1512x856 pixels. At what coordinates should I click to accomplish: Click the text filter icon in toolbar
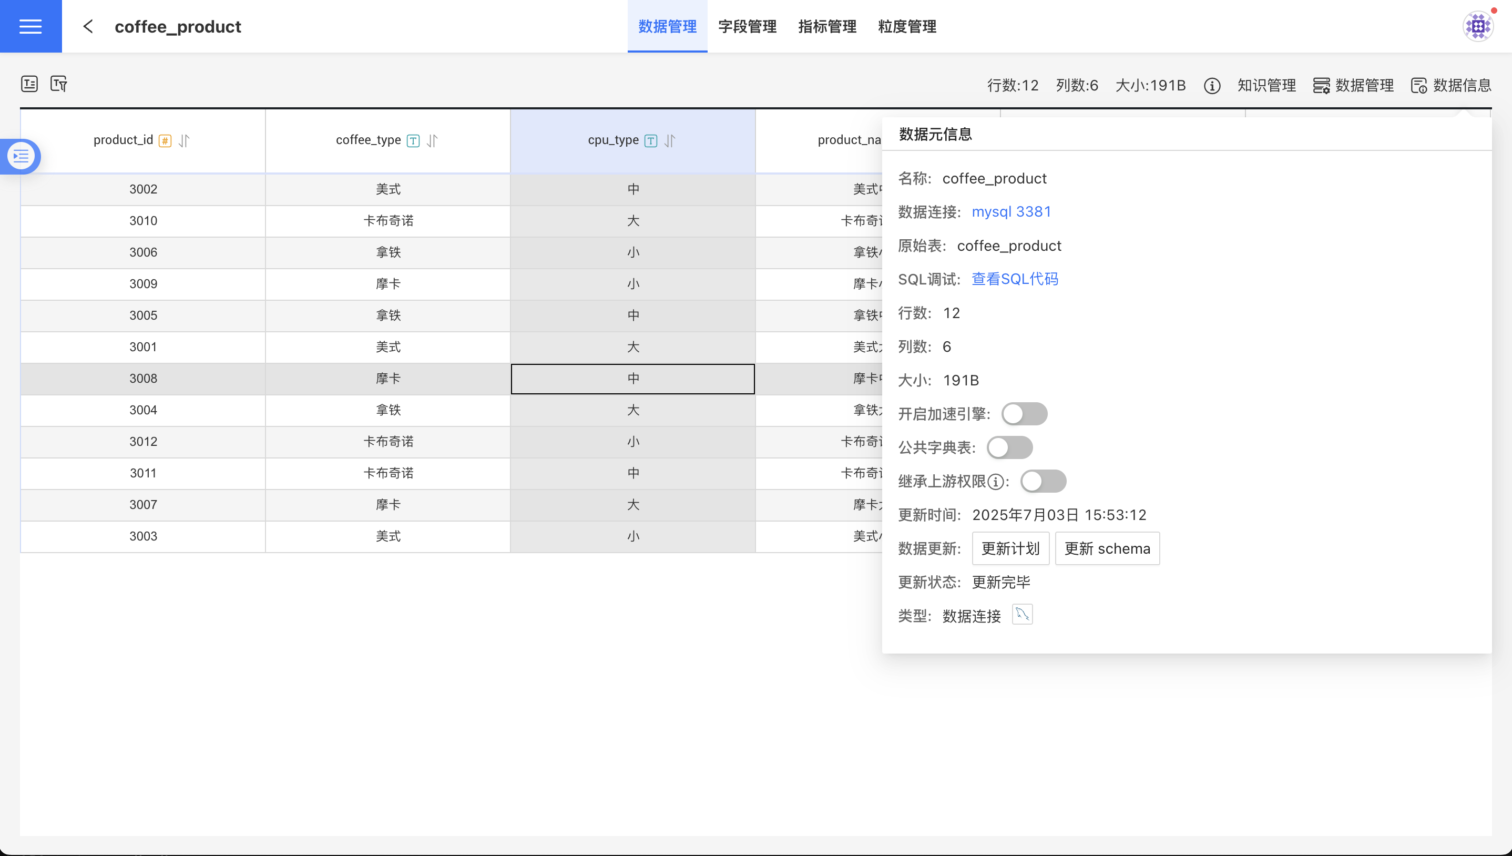(x=59, y=84)
